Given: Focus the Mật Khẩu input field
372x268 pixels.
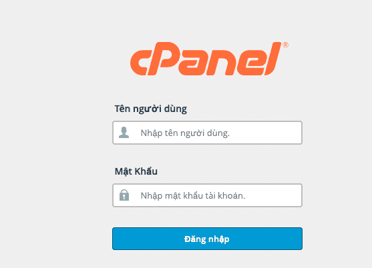Looking at the screenshot, I should click(x=207, y=195).
